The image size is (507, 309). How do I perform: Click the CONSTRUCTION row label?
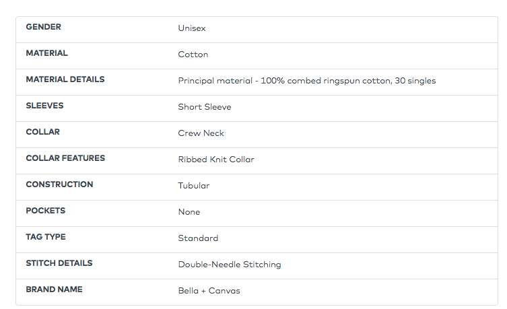point(59,184)
